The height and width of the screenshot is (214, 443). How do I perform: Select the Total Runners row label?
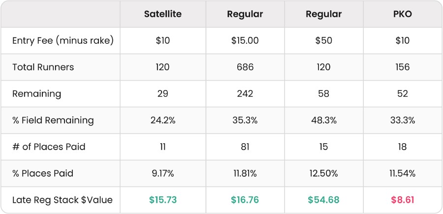tap(43, 67)
